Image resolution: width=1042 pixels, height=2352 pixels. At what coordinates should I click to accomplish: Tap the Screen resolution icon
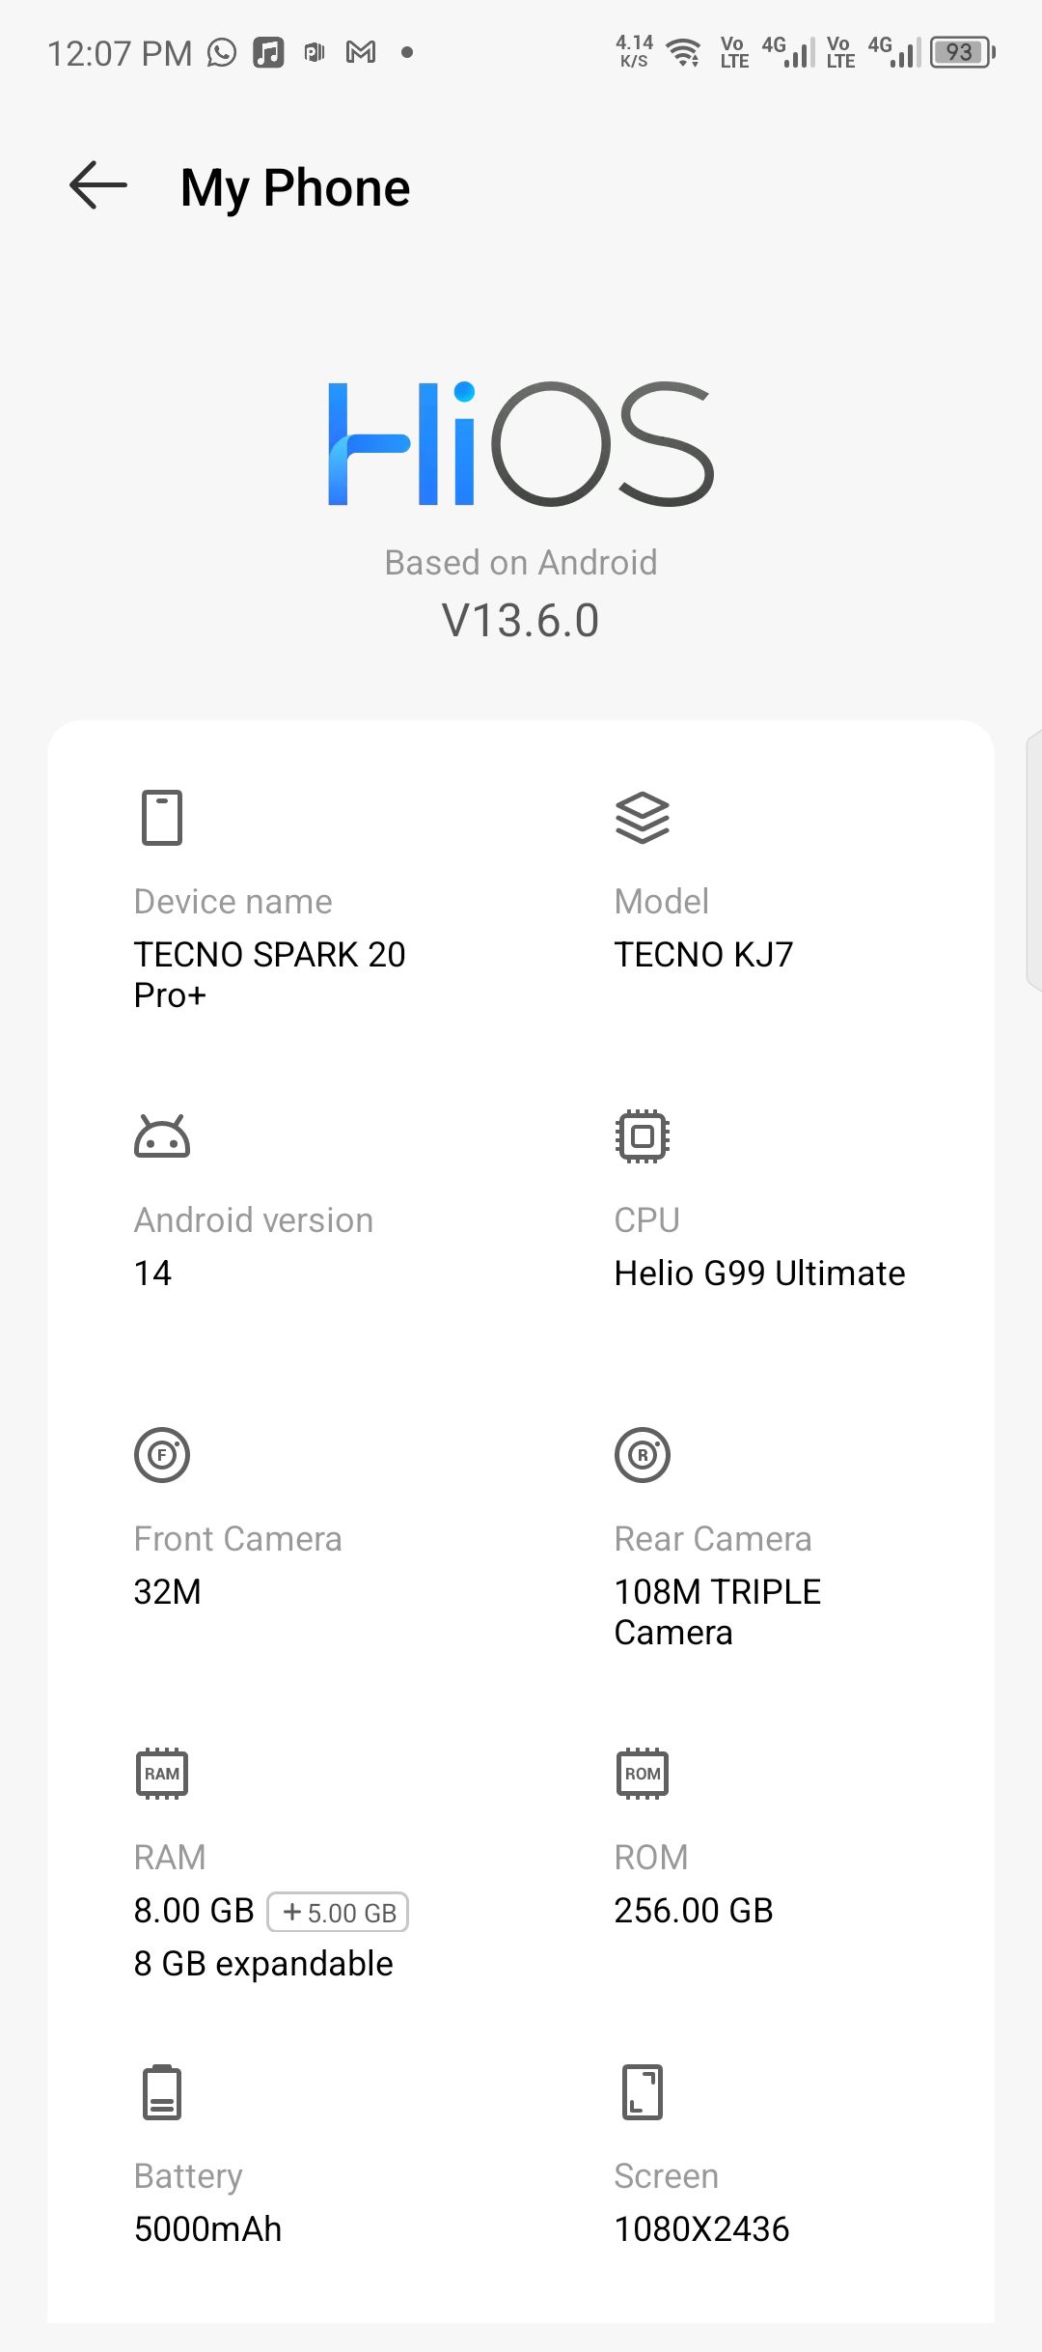tap(643, 2092)
